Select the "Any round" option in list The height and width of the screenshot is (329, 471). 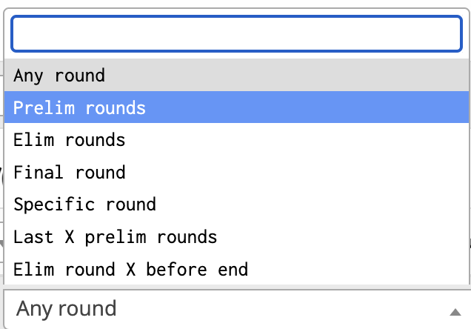236,75
